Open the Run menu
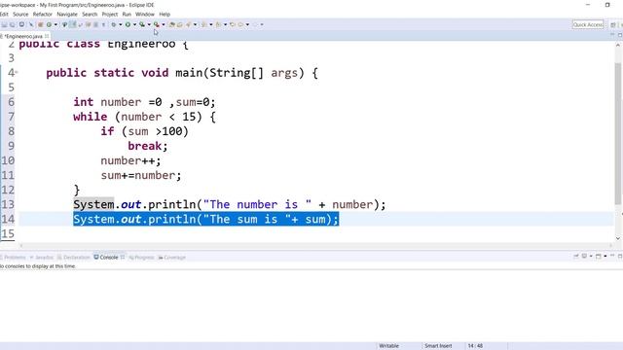Viewport: 623px width, 350px height. [x=127, y=15]
